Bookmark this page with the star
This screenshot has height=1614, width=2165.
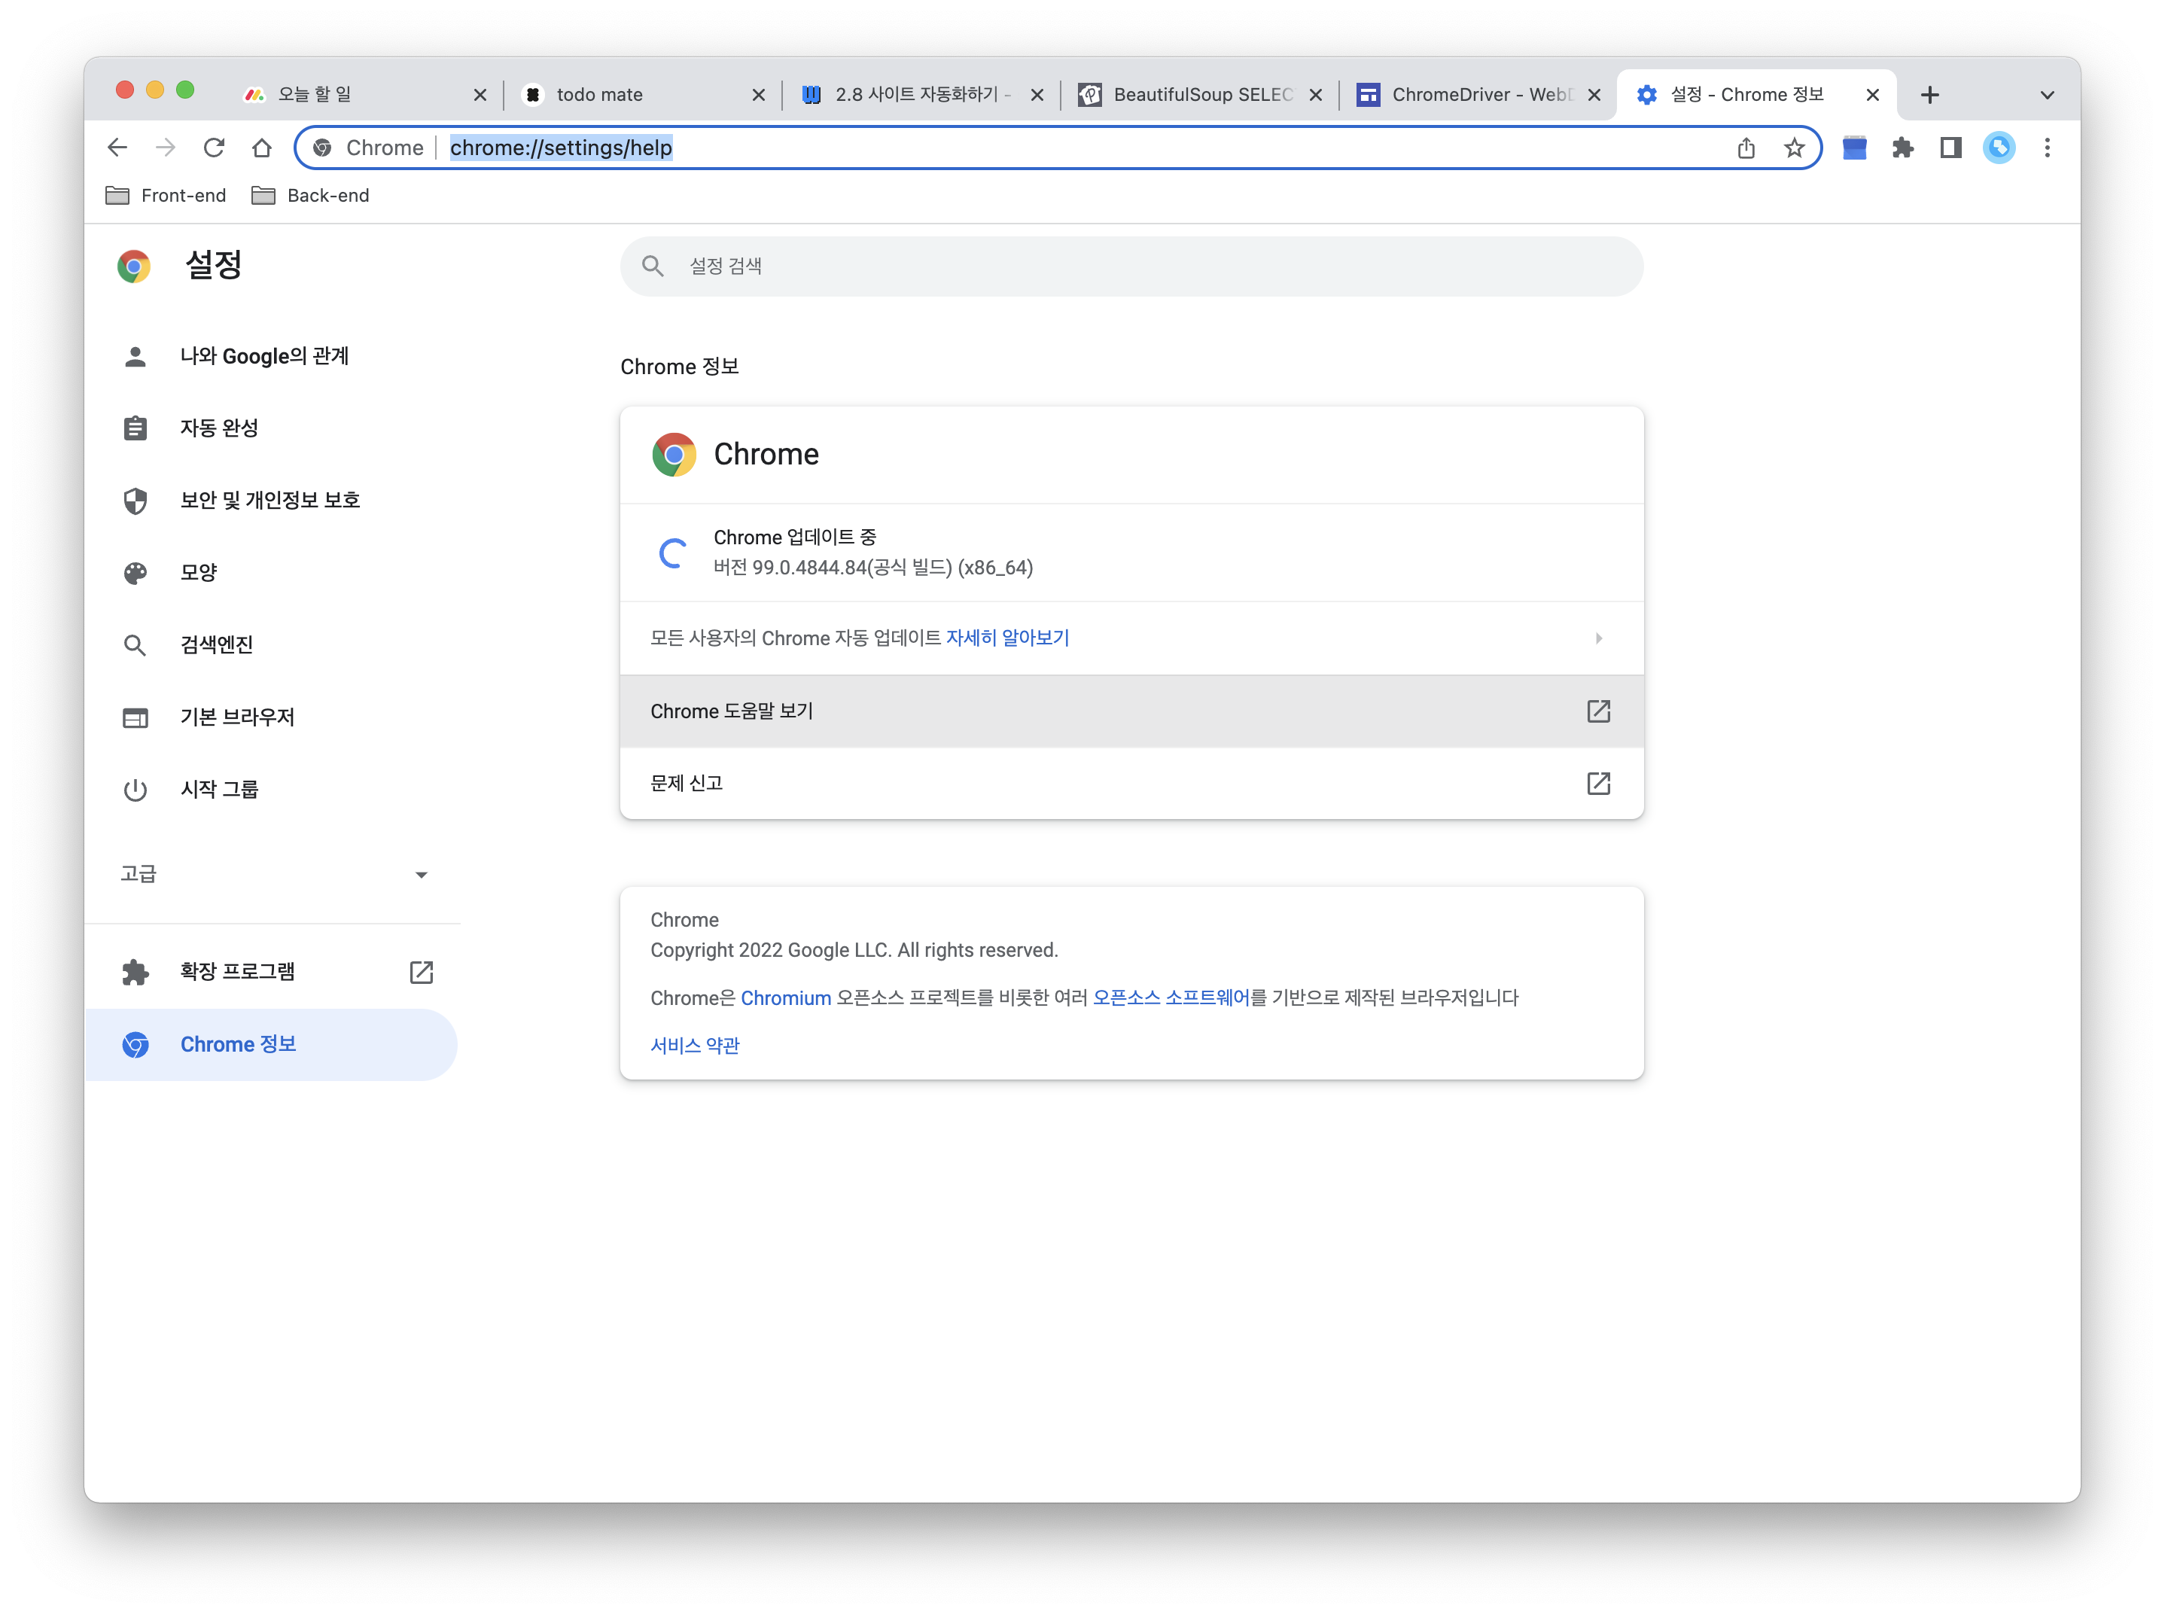pos(1793,148)
